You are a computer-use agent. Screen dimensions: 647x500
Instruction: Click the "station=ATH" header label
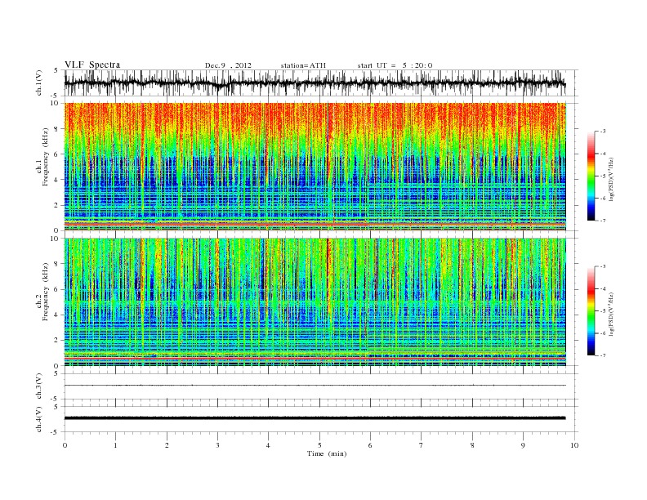coord(303,65)
